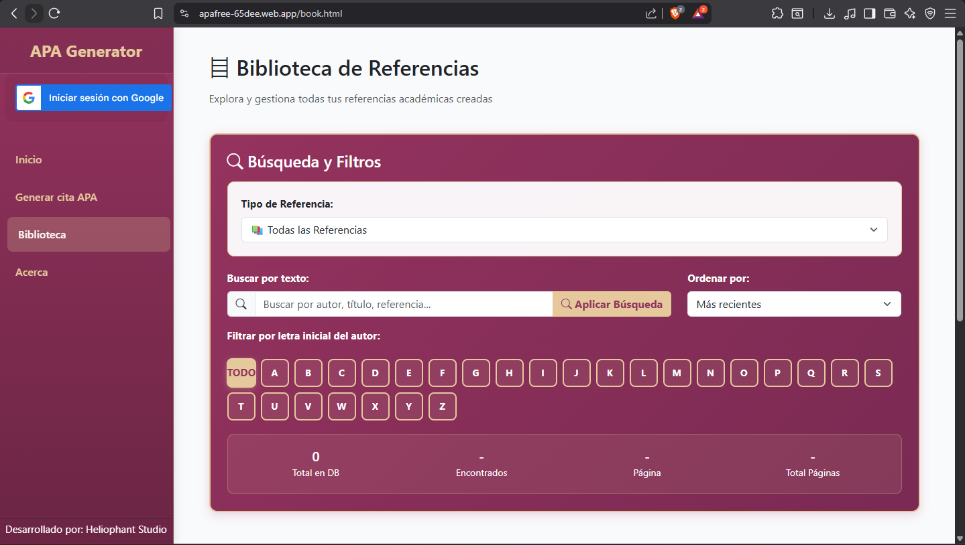
Task: Toggle the browser sidebar panel icon
Action: 869,13
